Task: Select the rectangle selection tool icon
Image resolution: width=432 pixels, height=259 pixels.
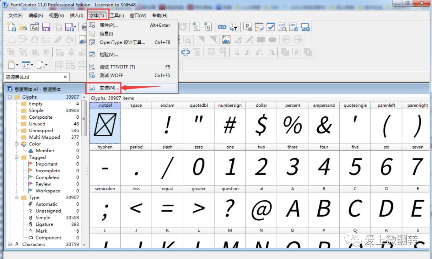Action: pyautogui.click(x=12, y=40)
